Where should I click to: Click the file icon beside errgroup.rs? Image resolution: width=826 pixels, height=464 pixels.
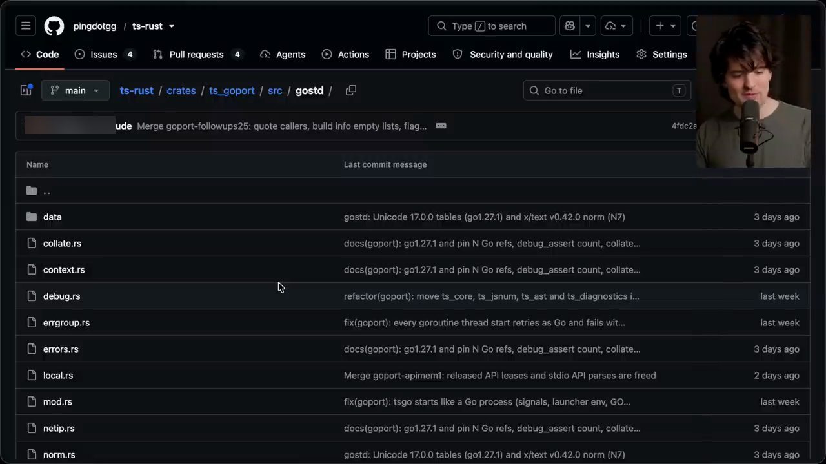click(x=32, y=322)
